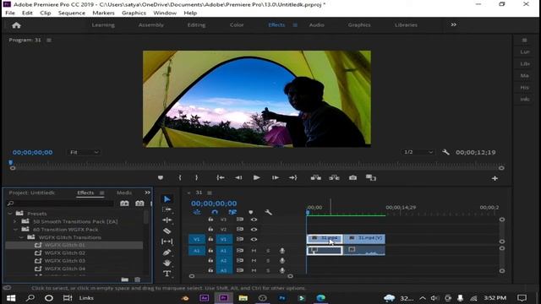The width and height of the screenshot is (541, 304).
Task: Collapse WGFX Glitch Transitions folder
Action: point(21,237)
